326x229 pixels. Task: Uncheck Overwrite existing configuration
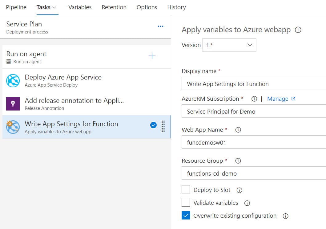click(186, 215)
